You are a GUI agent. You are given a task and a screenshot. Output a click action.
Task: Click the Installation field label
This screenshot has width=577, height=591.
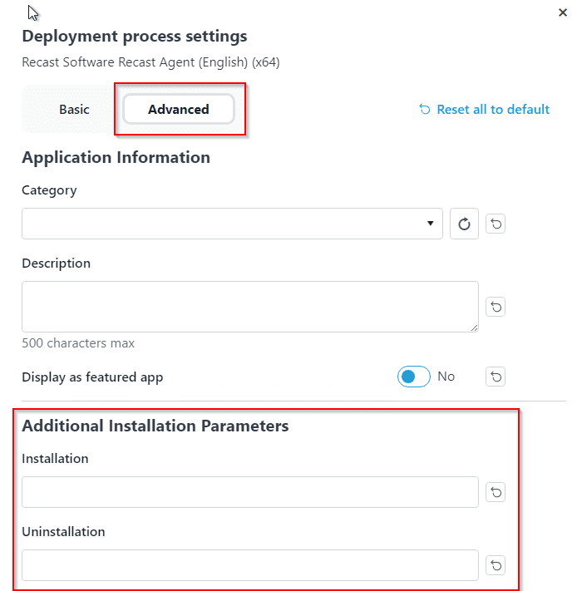55,458
